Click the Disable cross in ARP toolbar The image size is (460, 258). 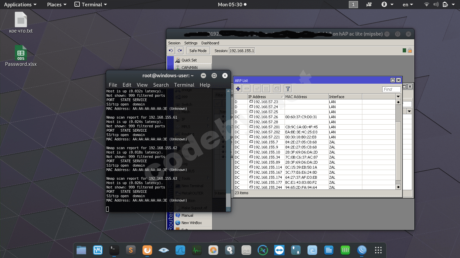266,89
